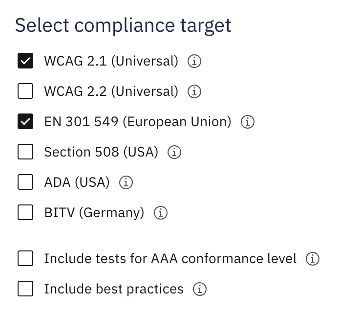Image resolution: width=339 pixels, height=315 pixels.
Task: Show info icon for AAA conformance level tests
Action: tap(313, 258)
